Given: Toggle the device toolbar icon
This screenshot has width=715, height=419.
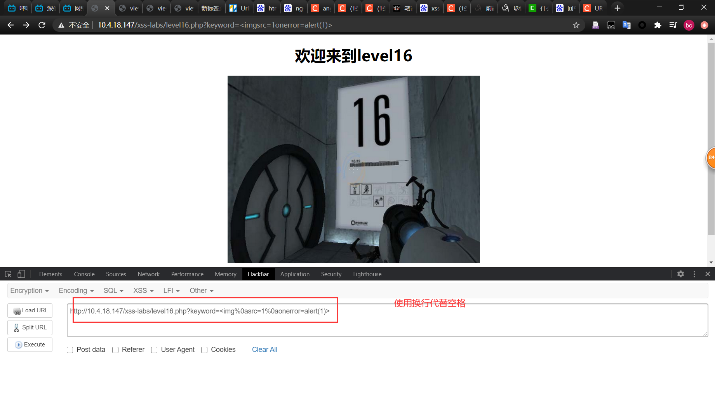Looking at the screenshot, I should coord(21,274).
